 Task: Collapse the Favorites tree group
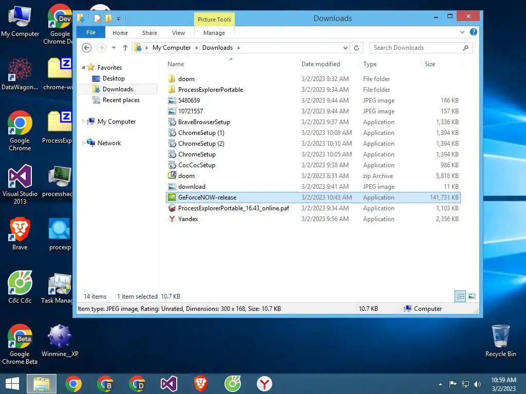point(83,68)
